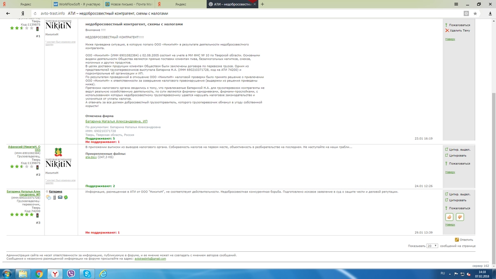Click the thumbs down button on post #3
The image size is (496, 279).
(x=460, y=217)
